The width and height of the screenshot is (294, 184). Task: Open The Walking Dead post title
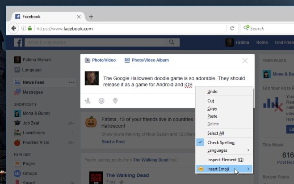127,175
